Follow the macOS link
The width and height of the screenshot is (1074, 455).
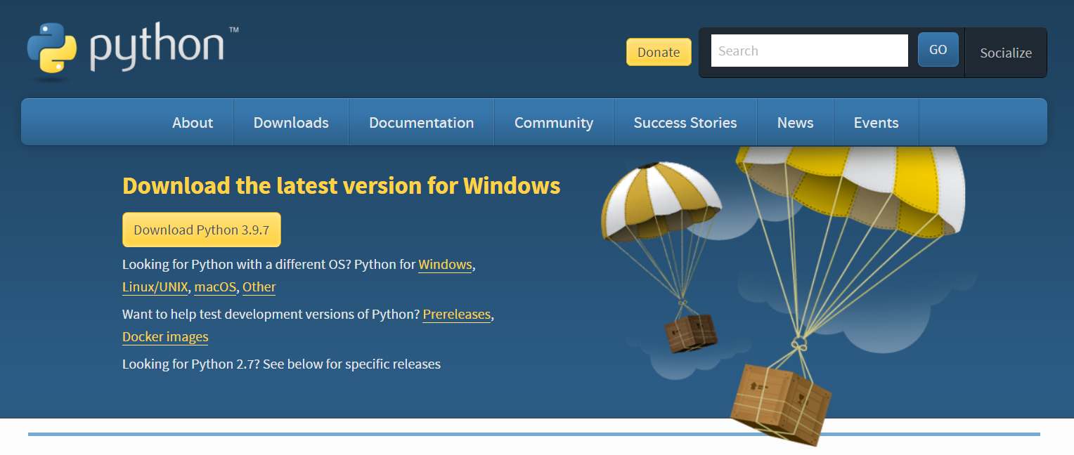(215, 287)
